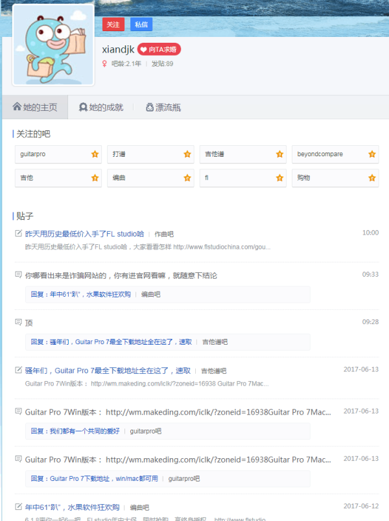The image size is (389, 521).
Task: Open guitarpro吧 link after win/mac都可用
Action: click(184, 478)
